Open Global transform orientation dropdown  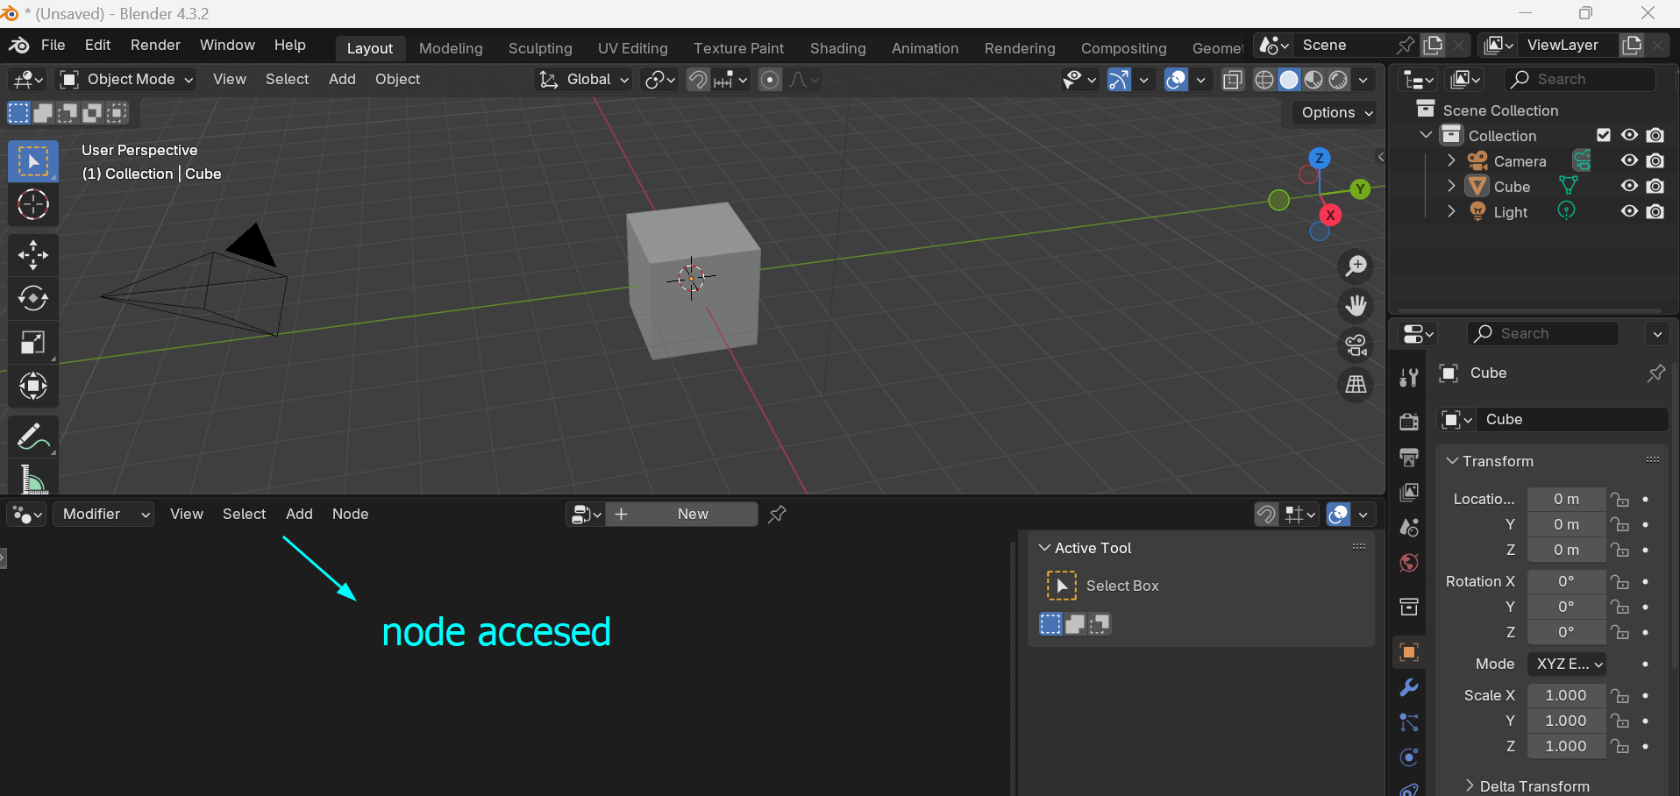pyautogui.click(x=584, y=80)
